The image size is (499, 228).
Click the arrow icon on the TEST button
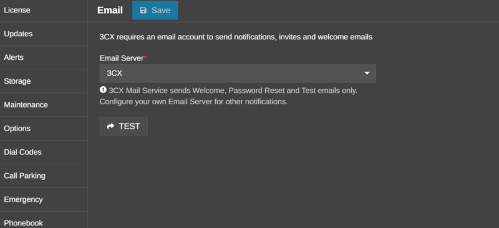[x=111, y=126]
